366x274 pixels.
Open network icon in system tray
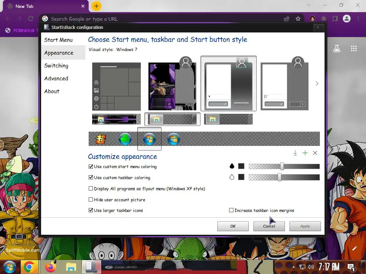(x=302, y=267)
